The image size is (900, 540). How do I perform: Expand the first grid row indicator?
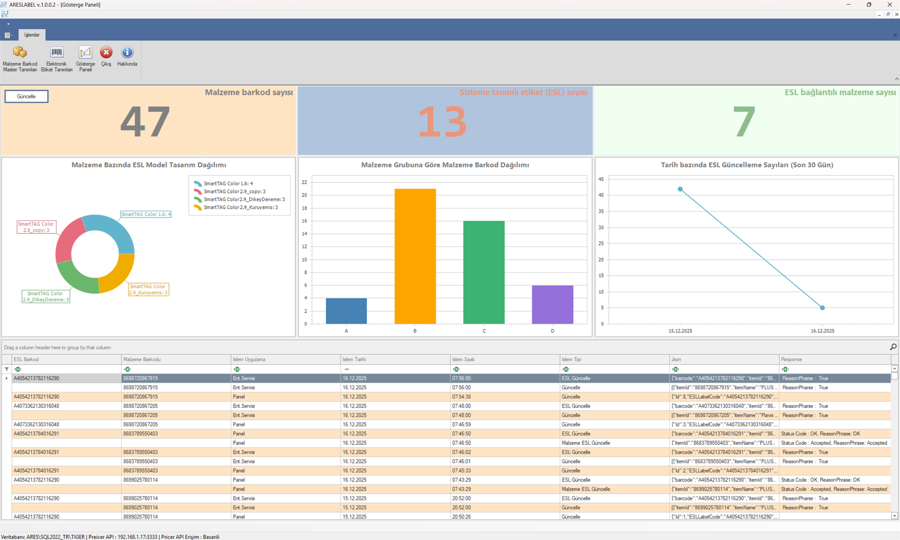click(x=7, y=378)
